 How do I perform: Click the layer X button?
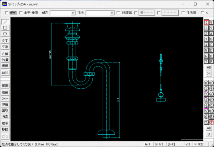click(x=209, y=74)
